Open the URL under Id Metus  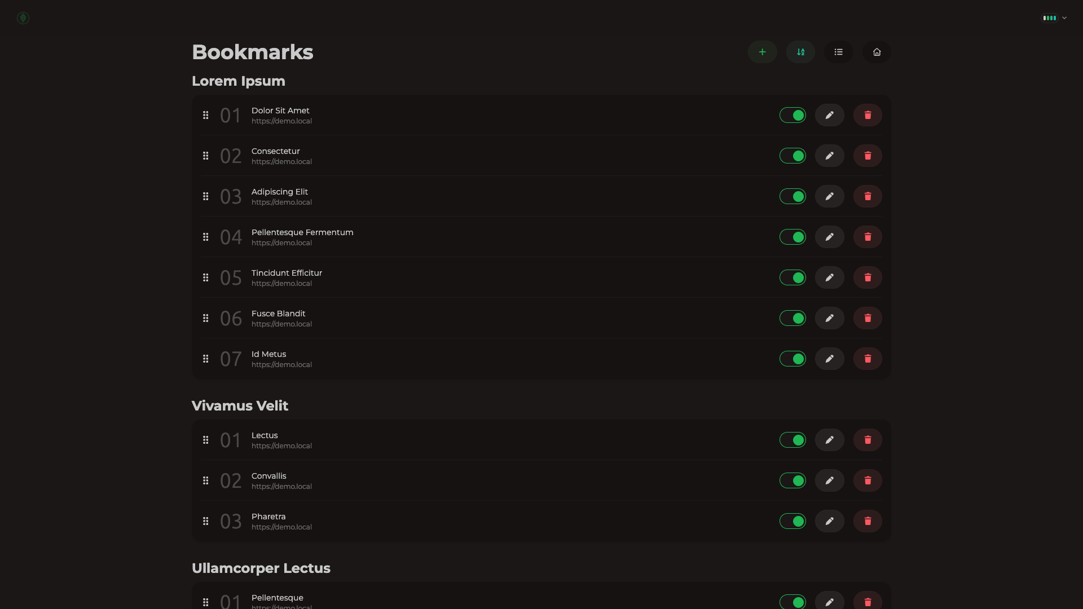click(281, 365)
